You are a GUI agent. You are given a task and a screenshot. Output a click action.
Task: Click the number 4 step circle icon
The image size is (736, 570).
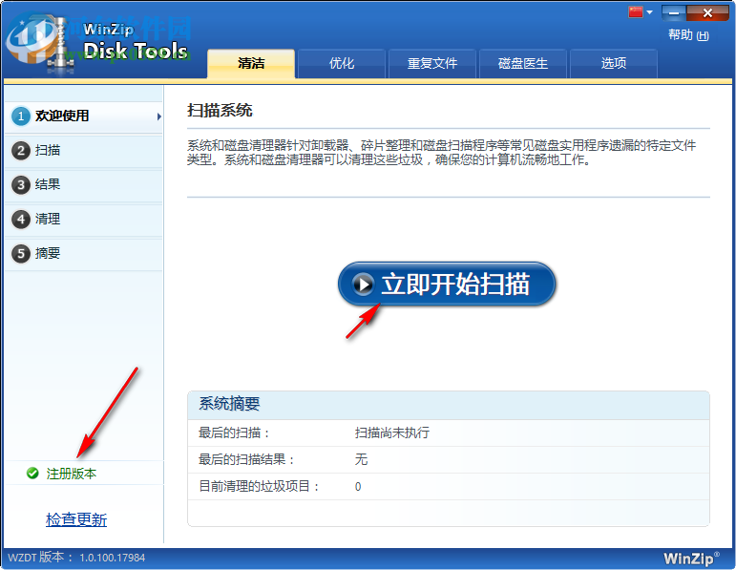[x=21, y=220]
